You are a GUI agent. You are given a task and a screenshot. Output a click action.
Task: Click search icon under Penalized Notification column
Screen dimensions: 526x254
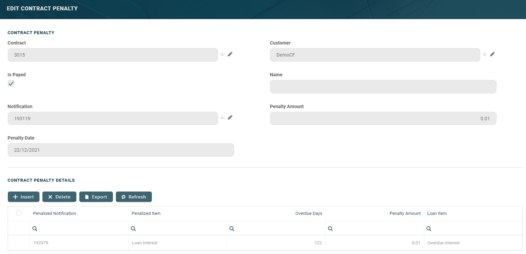tap(35, 229)
